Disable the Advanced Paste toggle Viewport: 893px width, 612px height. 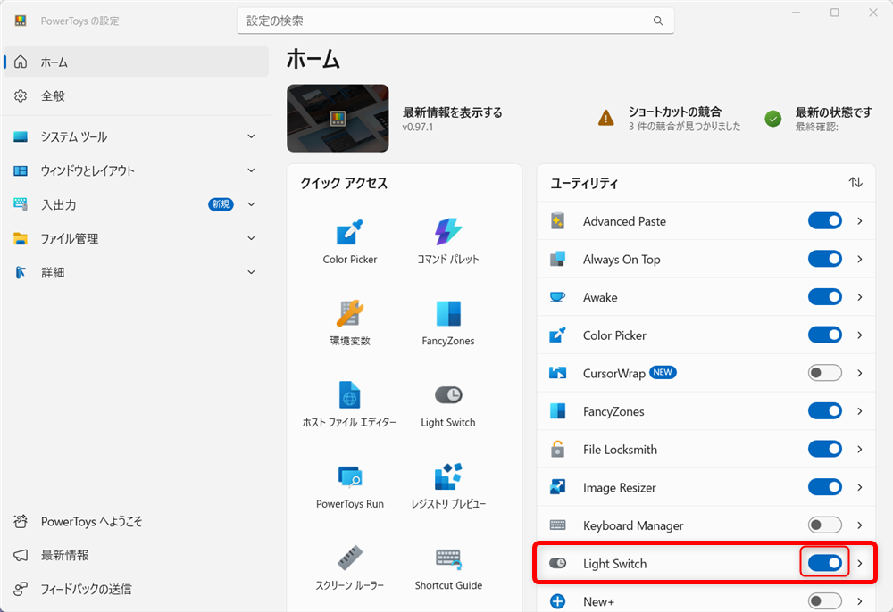pos(824,220)
